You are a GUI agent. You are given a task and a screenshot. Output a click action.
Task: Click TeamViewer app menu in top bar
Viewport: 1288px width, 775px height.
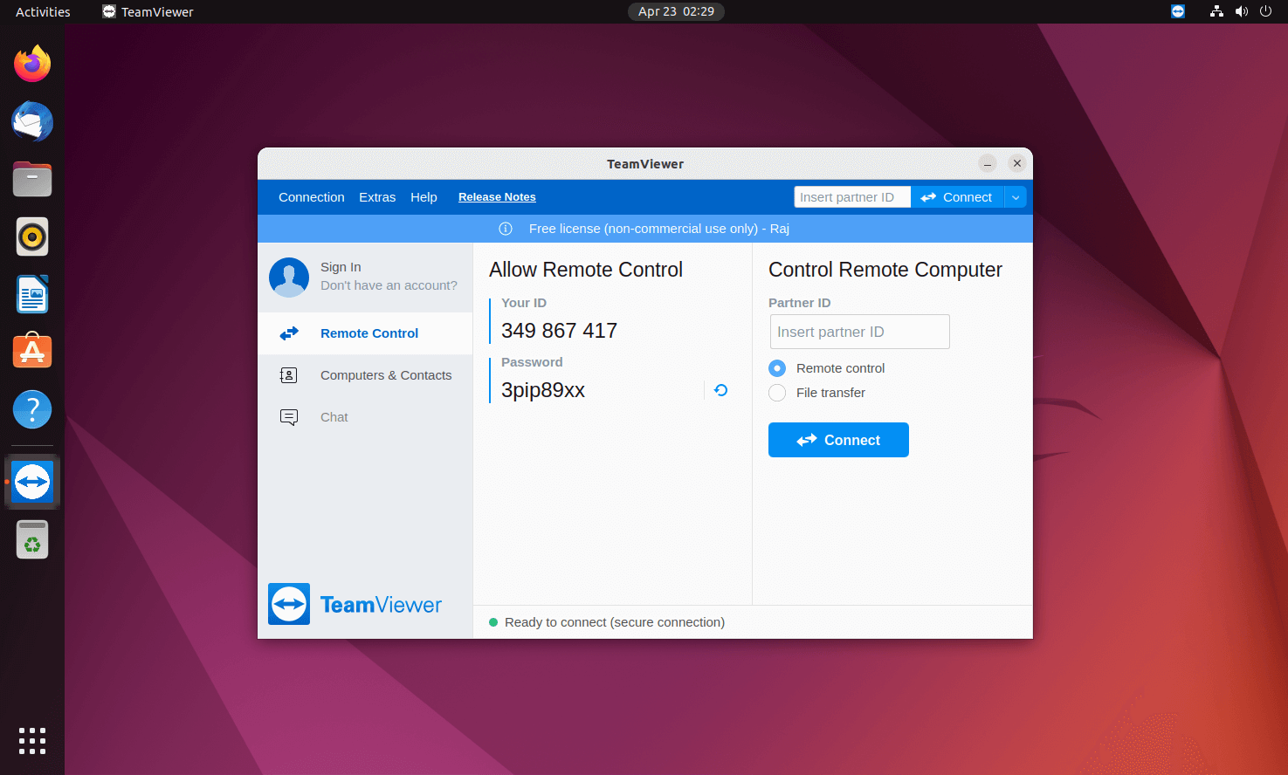148,11
